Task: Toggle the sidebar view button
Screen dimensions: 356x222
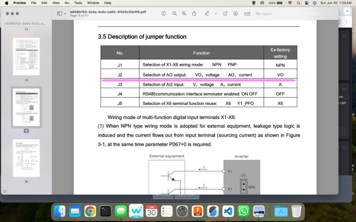Action: pos(60,13)
